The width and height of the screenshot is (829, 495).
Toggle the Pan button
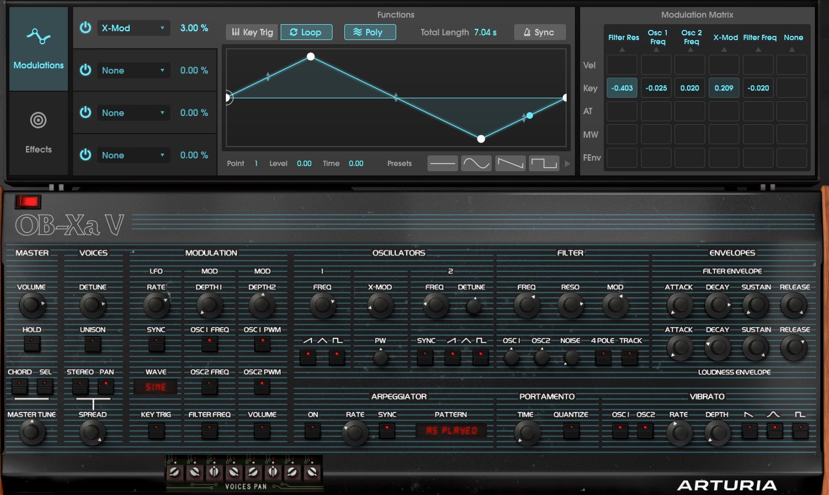106,386
